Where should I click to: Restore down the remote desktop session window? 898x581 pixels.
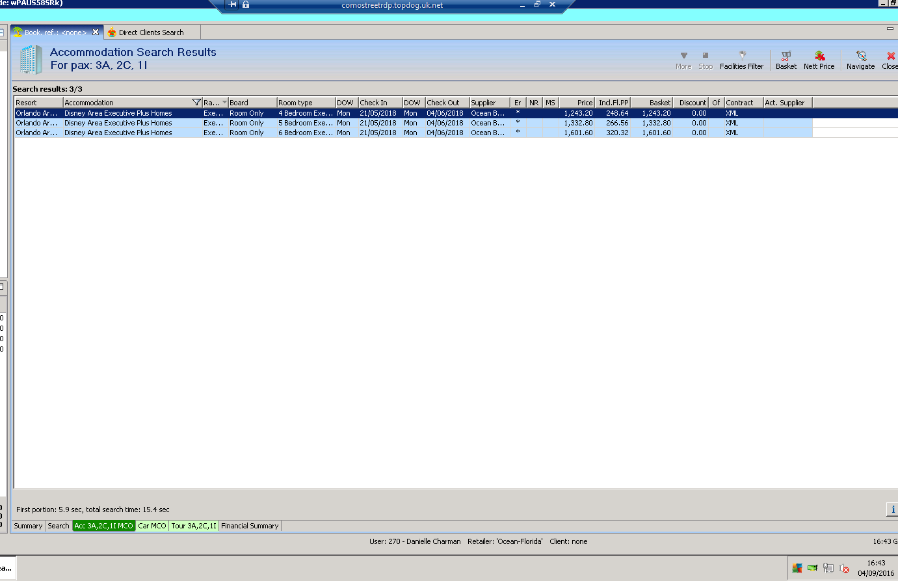coord(537,5)
